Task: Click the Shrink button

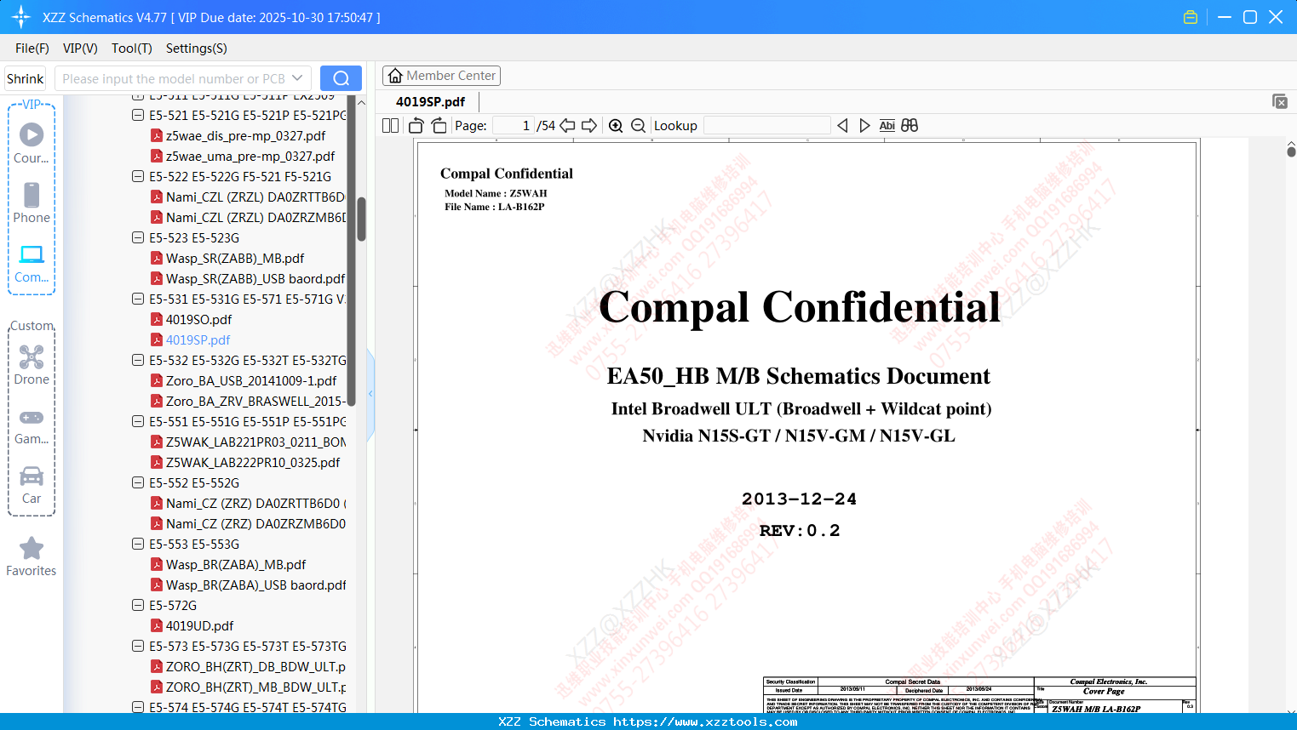Action: coord(26,78)
